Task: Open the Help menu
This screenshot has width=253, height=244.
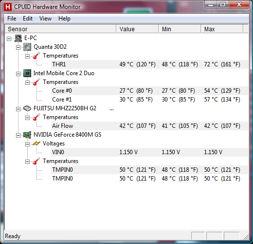Action: tap(64, 19)
